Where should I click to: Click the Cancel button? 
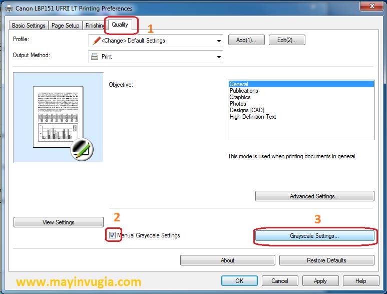280,280
